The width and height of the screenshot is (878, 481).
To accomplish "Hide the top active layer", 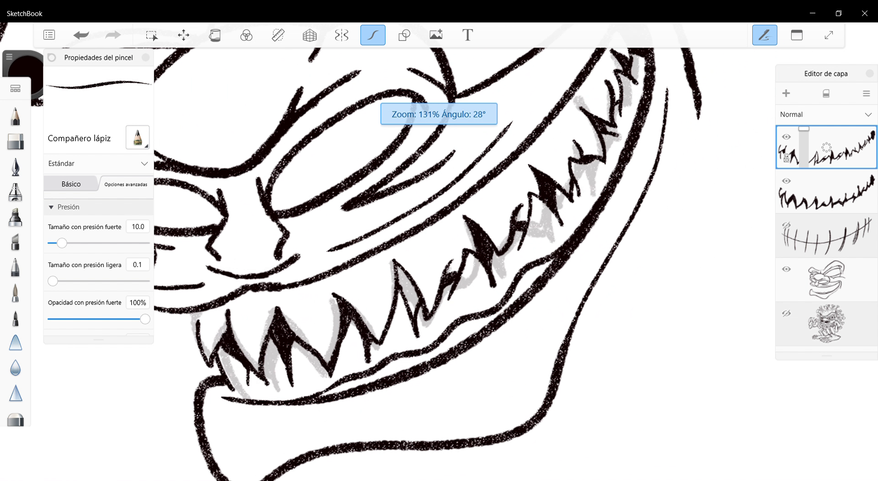I will [787, 136].
